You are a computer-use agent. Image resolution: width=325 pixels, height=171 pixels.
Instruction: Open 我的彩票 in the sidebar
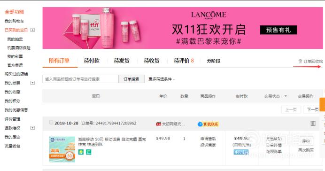pyautogui.click(x=15, y=56)
